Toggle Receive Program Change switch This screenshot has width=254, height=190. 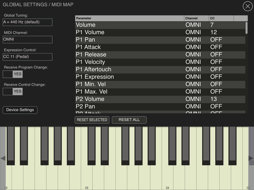click(13, 74)
